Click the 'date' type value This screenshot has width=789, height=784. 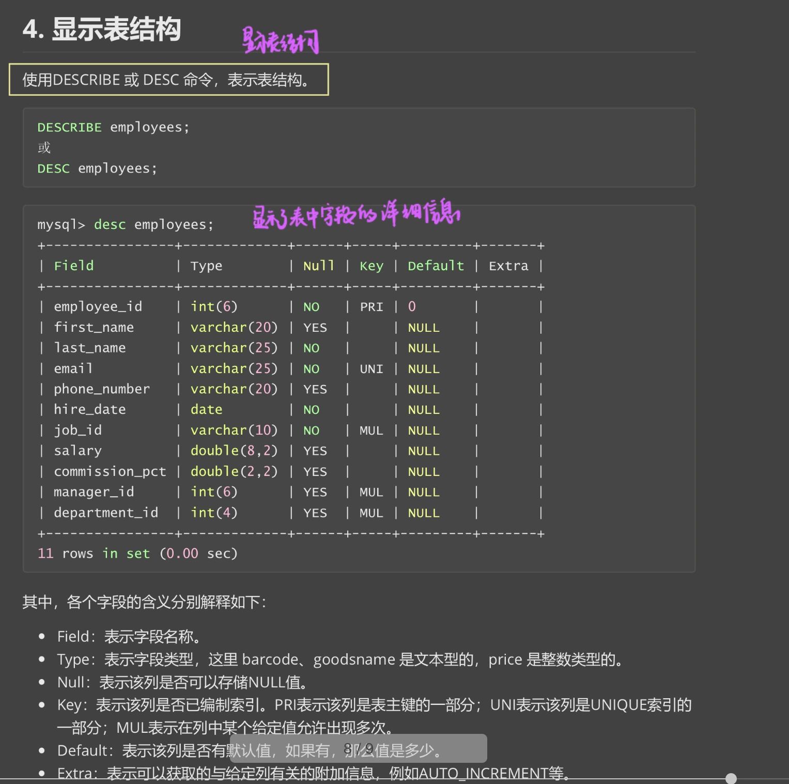click(206, 409)
